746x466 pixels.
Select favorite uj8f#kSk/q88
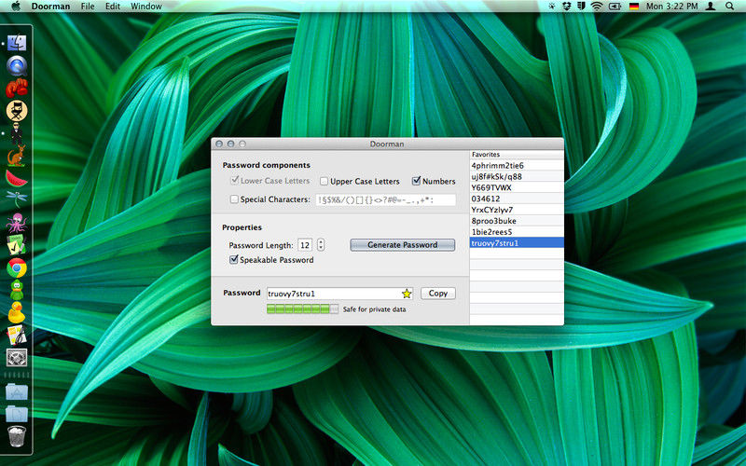click(x=517, y=176)
